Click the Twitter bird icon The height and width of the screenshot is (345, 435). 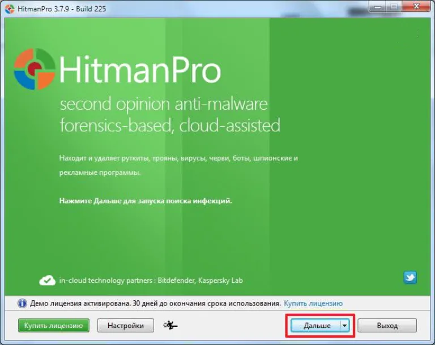410,278
